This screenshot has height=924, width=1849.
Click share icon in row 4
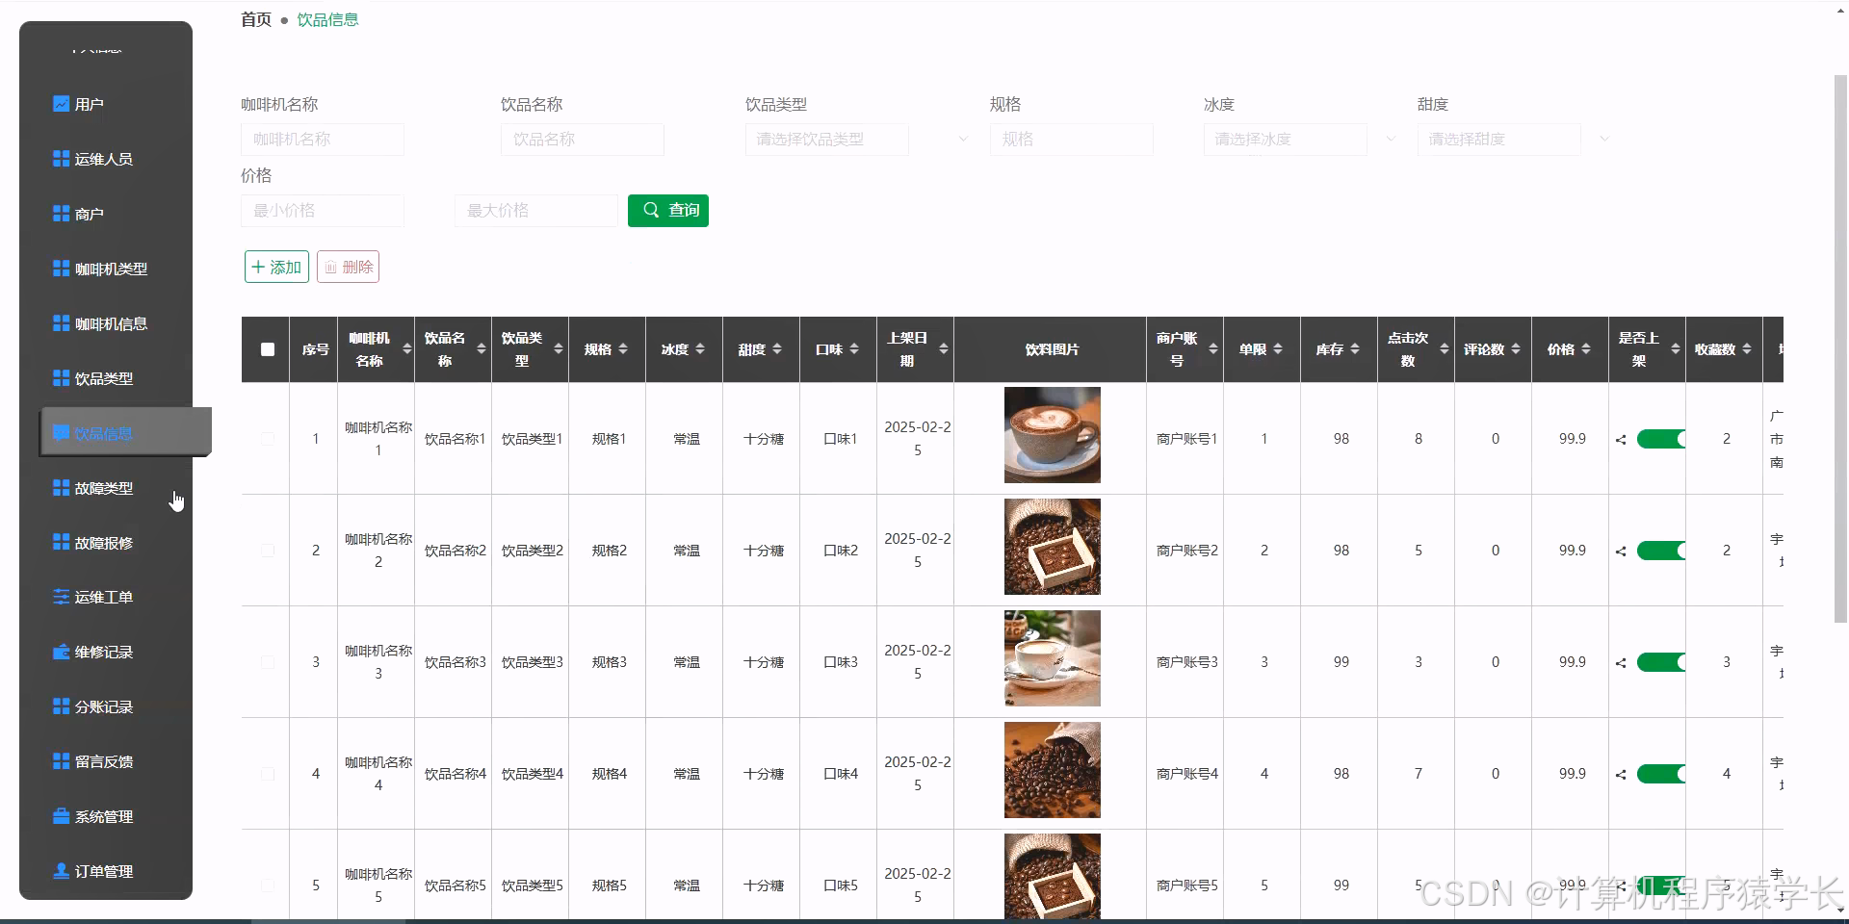1621,774
